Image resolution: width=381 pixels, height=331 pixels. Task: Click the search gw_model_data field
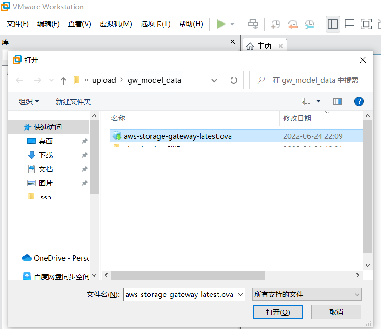point(308,80)
